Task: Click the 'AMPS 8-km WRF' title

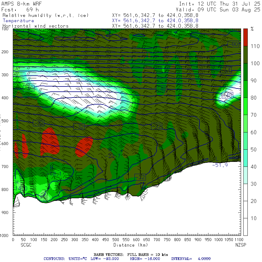Action: pos(21,4)
